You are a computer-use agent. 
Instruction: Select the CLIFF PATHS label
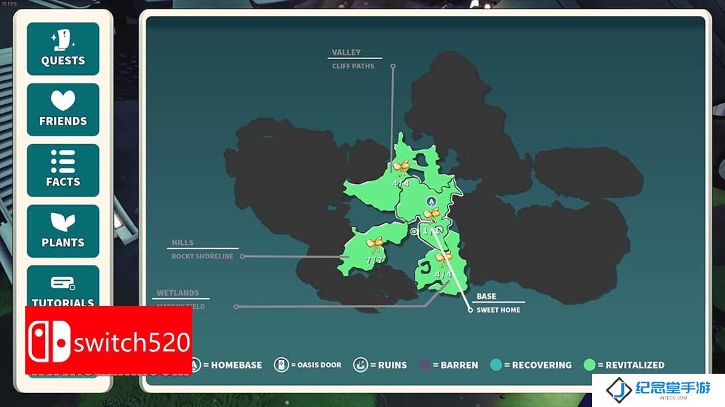pos(353,66)
